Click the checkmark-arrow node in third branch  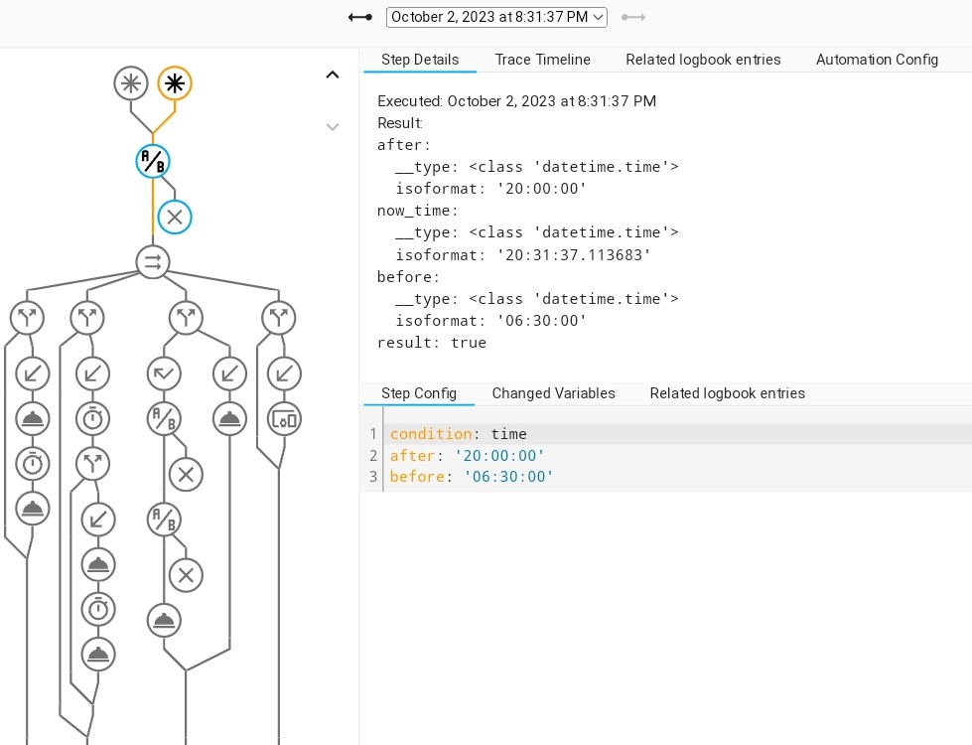163,373
